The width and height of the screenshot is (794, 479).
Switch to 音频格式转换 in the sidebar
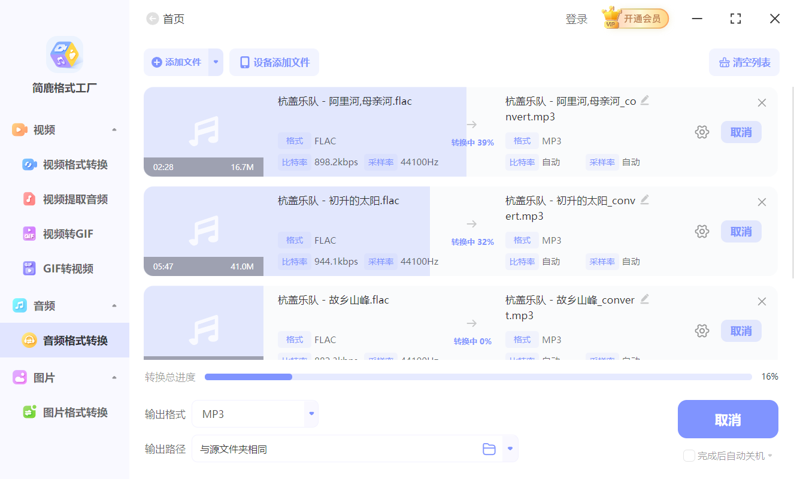pyautogui.click(x=66, y=340)
